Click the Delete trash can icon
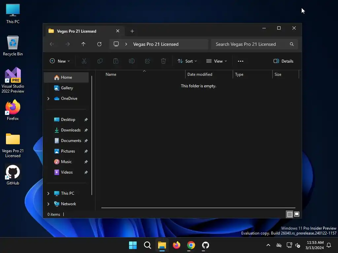 163,61
